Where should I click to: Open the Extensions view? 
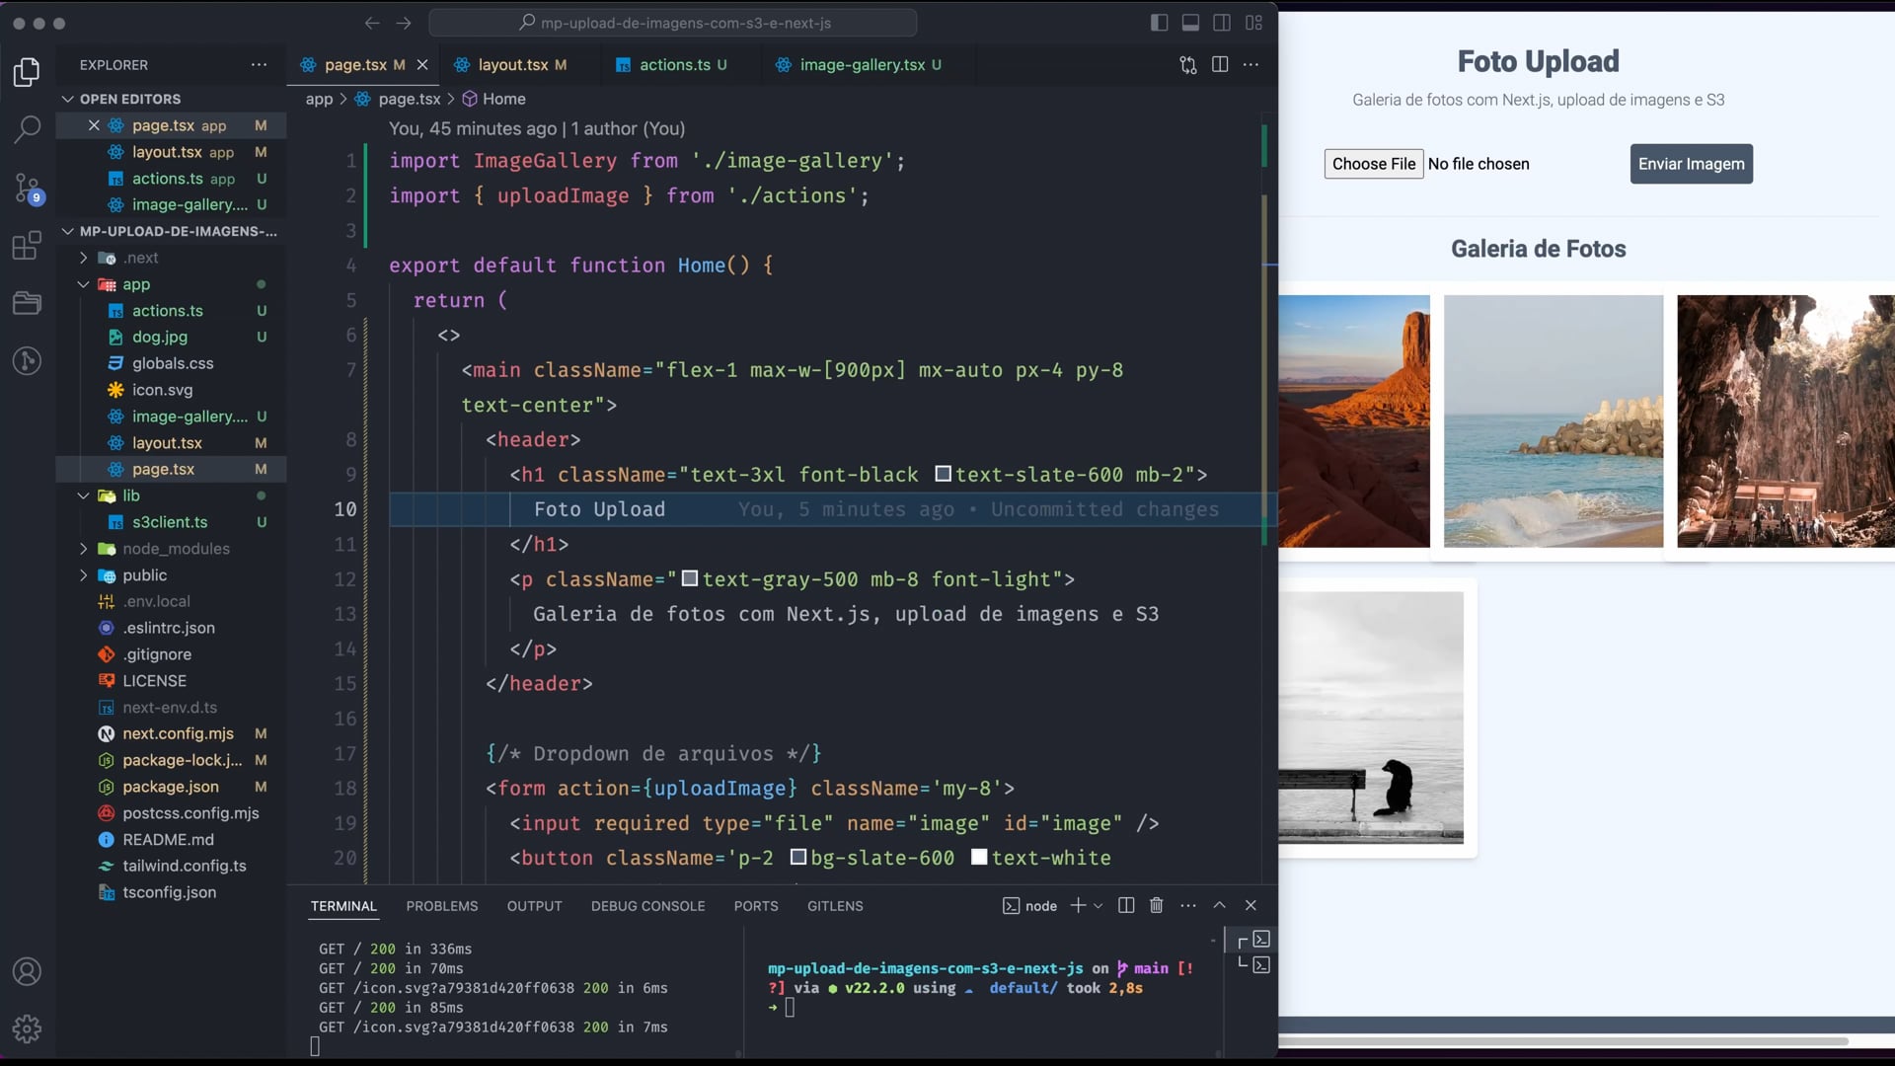click(28, 245)
